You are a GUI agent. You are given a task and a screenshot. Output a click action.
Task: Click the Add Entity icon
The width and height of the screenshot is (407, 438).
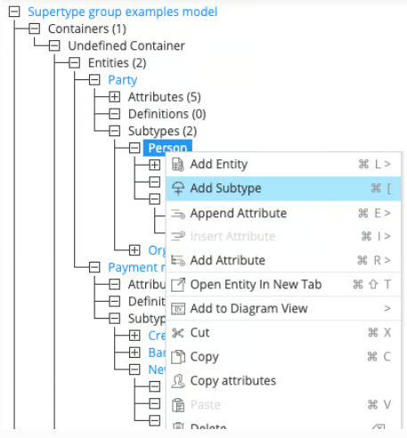click(x=178, y=165)
